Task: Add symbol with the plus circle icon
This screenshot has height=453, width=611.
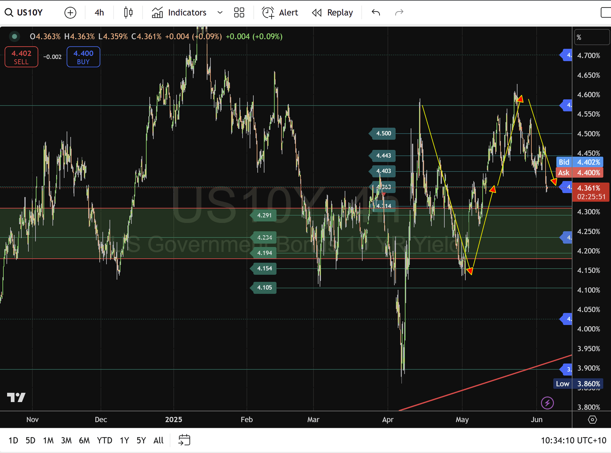Action: click(70, 13)
